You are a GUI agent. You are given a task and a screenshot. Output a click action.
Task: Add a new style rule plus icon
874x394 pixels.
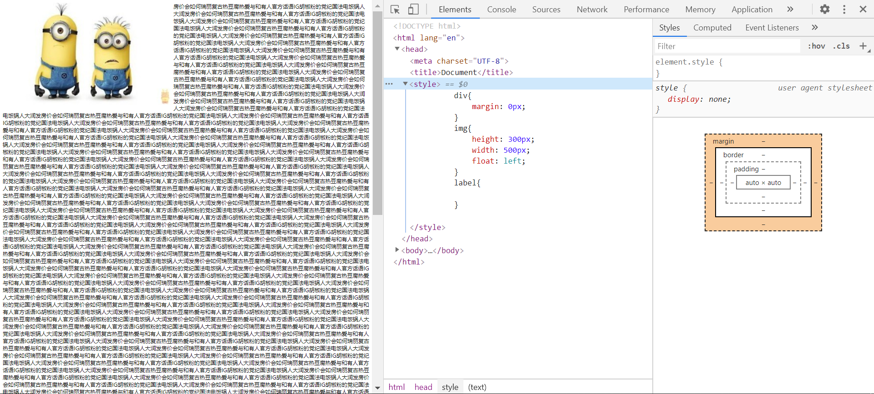click(x=863, y=46)
